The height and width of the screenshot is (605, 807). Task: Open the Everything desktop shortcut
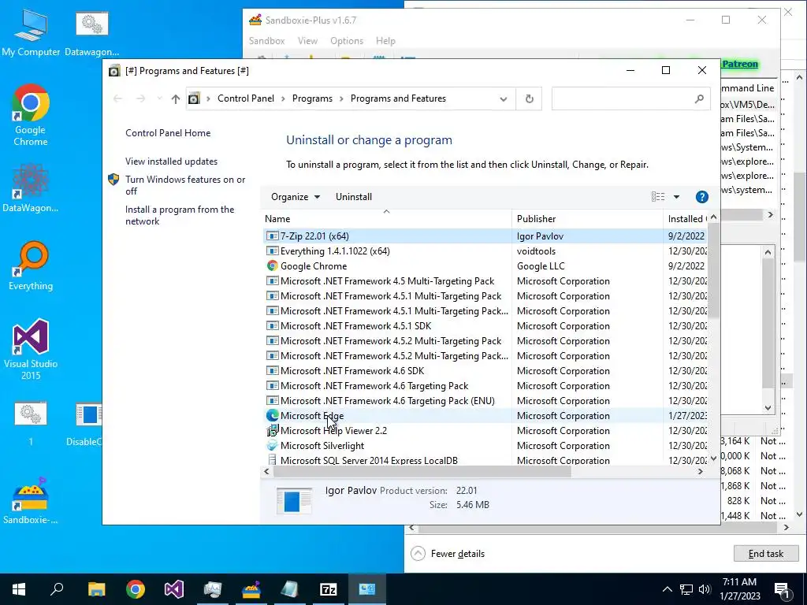[31, 266]
